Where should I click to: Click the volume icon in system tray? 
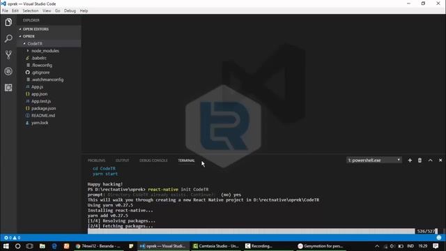pos(392,246)
